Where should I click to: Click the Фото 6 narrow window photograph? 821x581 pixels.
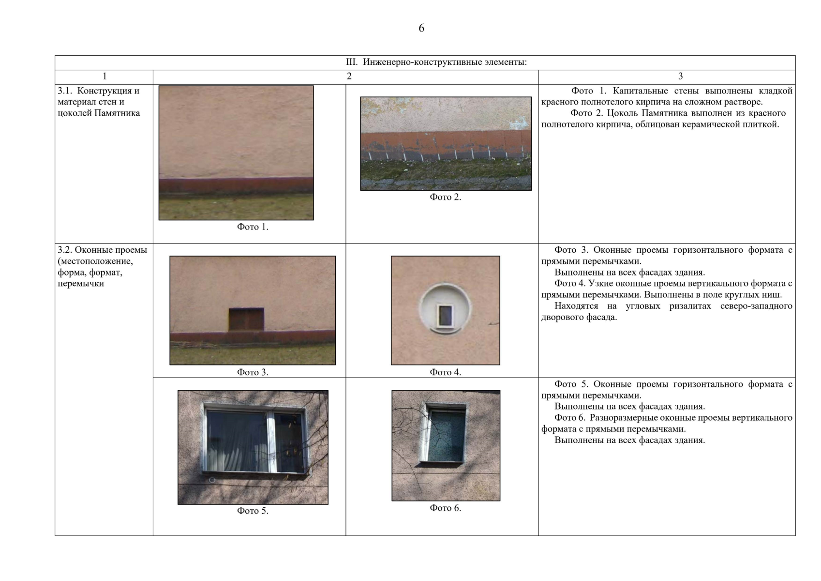tap(446, 445)
